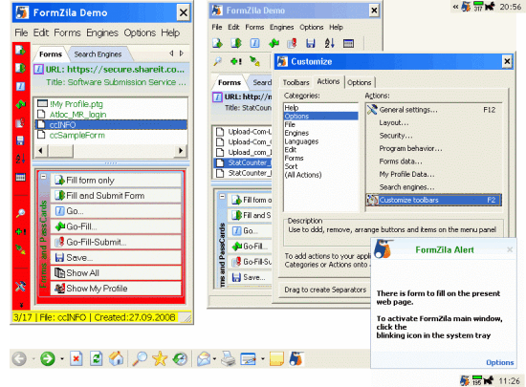This screenshot has width=526, height=387.
Task: Click Show All button
Action: pyautogui.click(x=116, y=272)
